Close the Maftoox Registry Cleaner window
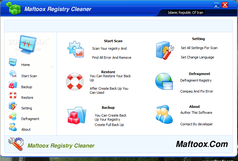This screenshot has height=161, width=238. click(225, 5)
